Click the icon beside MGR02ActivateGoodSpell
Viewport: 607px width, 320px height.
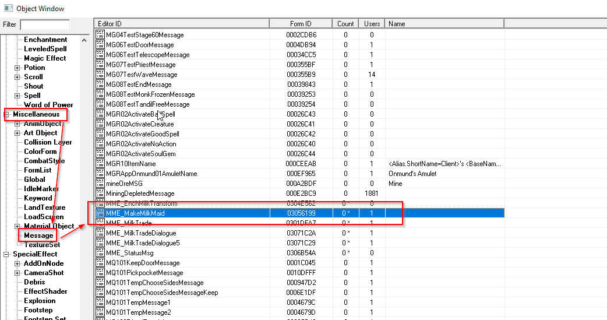pos(100,133)
